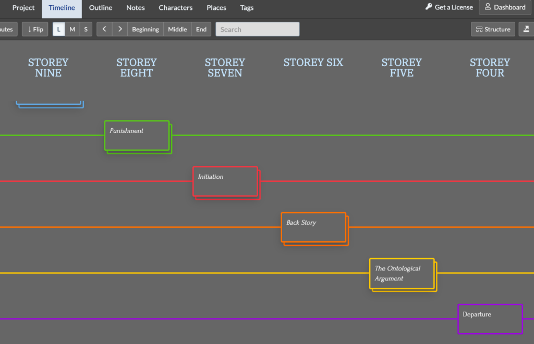
Task: Go to the Characters tab
Action: point(175,7)
